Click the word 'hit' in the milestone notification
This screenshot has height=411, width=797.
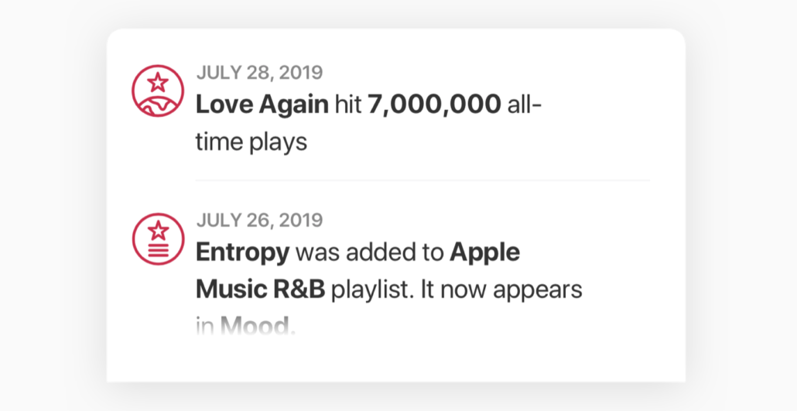(348, 105)
